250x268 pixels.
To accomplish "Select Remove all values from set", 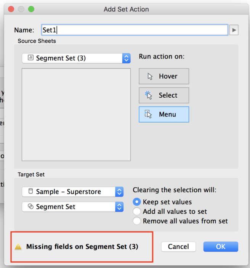I will pos(137,221).
